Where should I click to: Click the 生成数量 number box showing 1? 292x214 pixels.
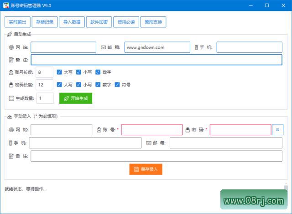pos(45,98)
